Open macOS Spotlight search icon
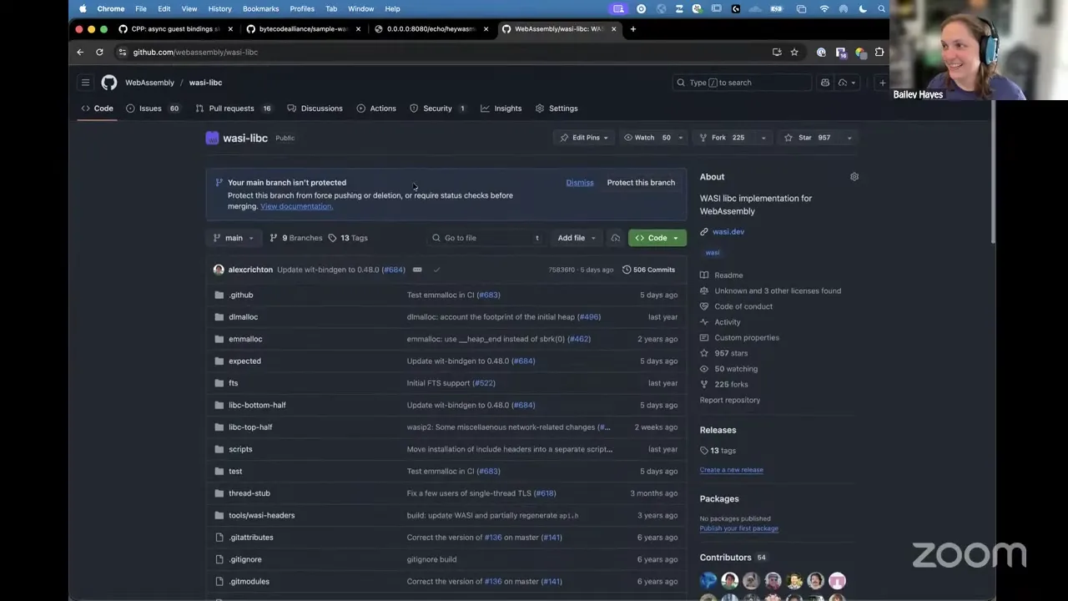 click(x=881, y=8)
